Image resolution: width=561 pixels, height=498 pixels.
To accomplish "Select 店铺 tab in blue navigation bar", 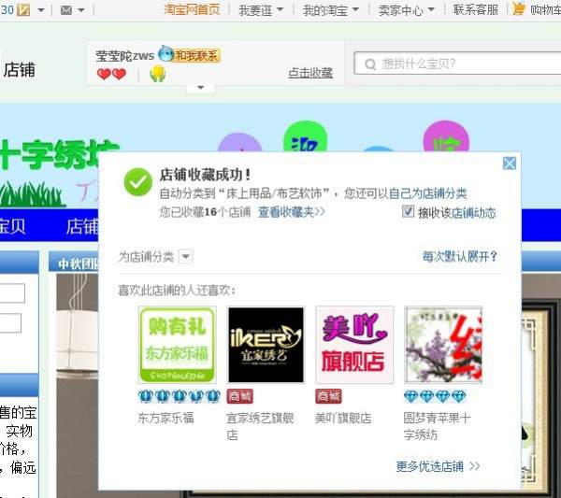I will point(82,226).
